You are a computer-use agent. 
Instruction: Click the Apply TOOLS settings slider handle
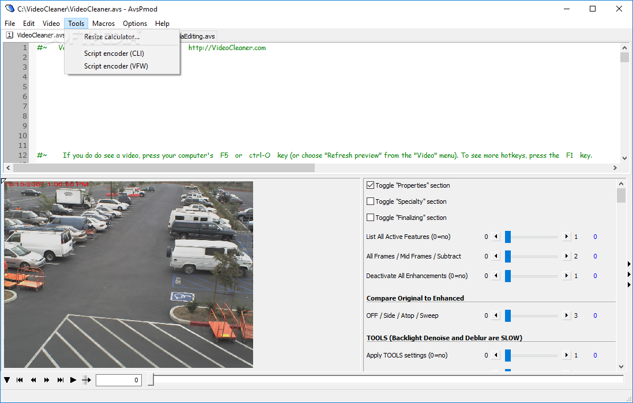click(508, 355)
